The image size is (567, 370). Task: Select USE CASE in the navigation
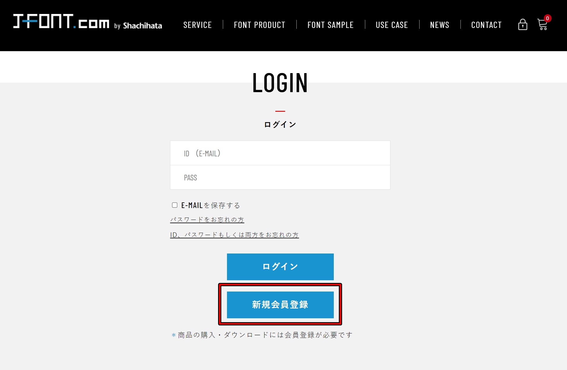click(392, 25)
